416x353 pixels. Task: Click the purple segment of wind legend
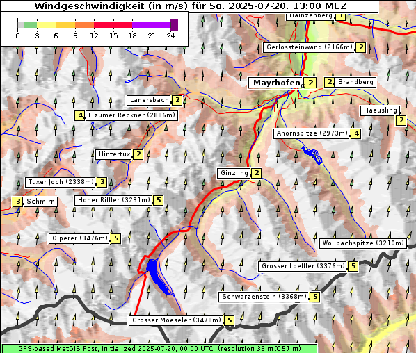[151, 25]
